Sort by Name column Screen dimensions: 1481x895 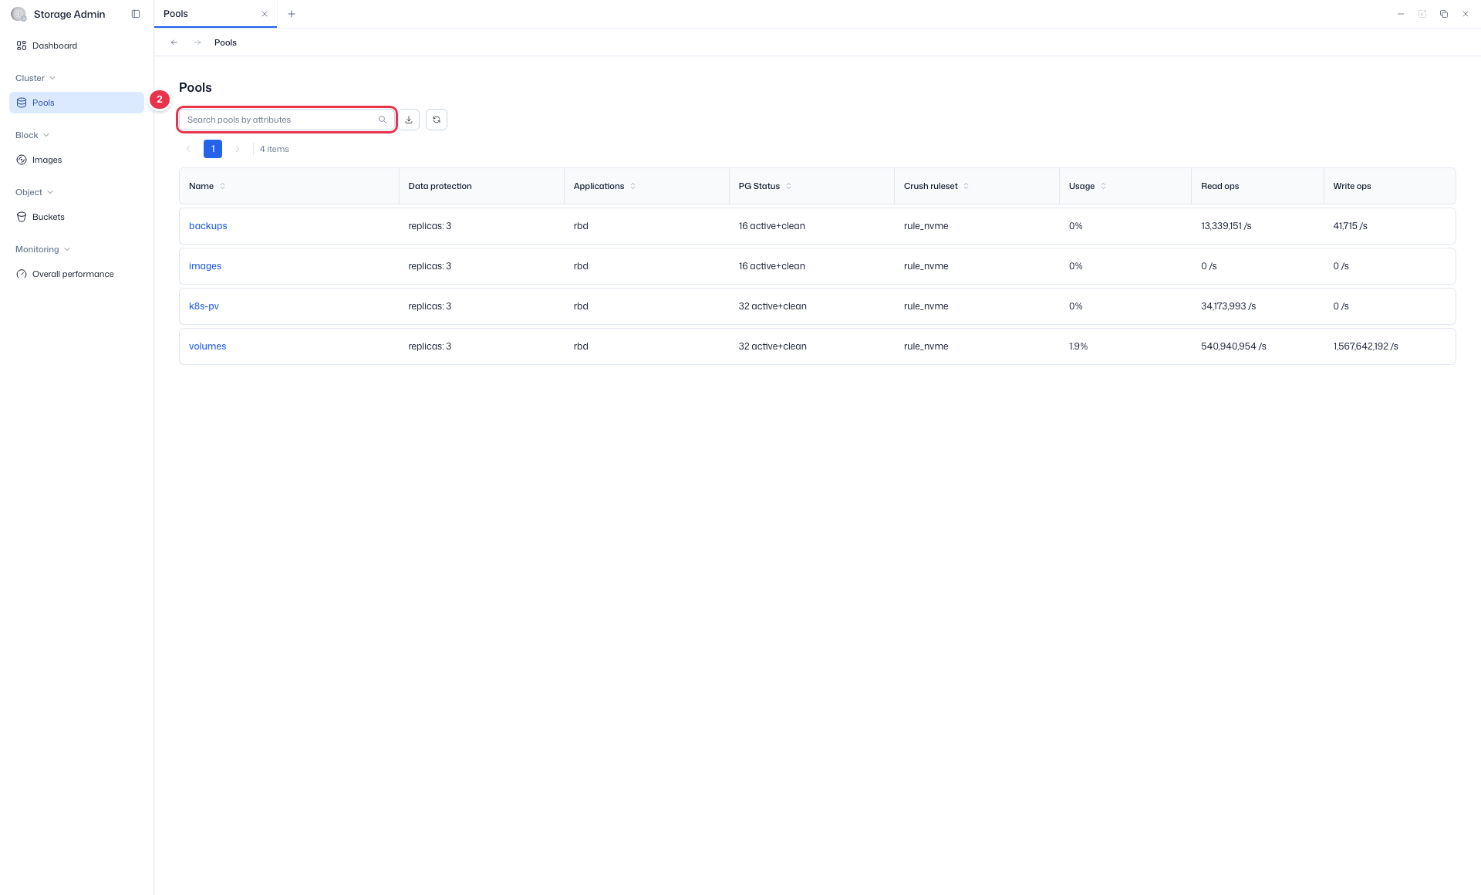coord(223,186)
